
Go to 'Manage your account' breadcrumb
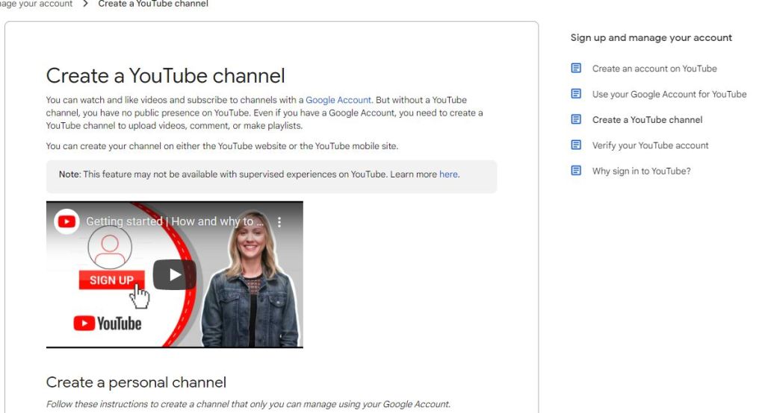(36, 4)
